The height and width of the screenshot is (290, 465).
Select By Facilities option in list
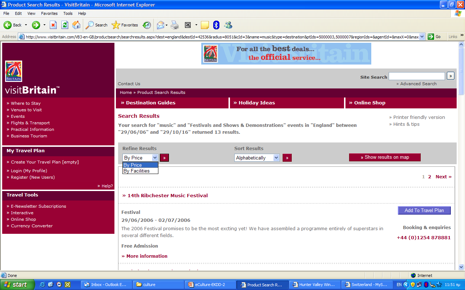[x=140, y=171]
